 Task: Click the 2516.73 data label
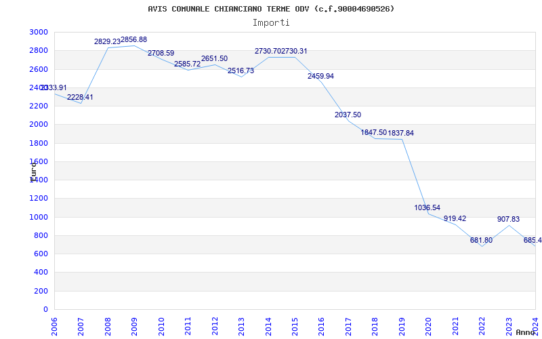241,71
